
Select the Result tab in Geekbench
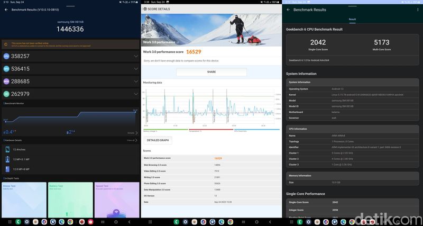[x=352, y=20]
